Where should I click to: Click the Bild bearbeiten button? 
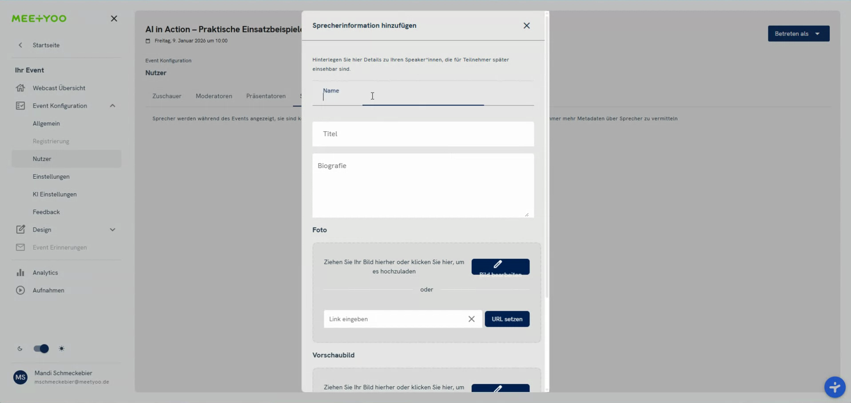click(500, 267)
